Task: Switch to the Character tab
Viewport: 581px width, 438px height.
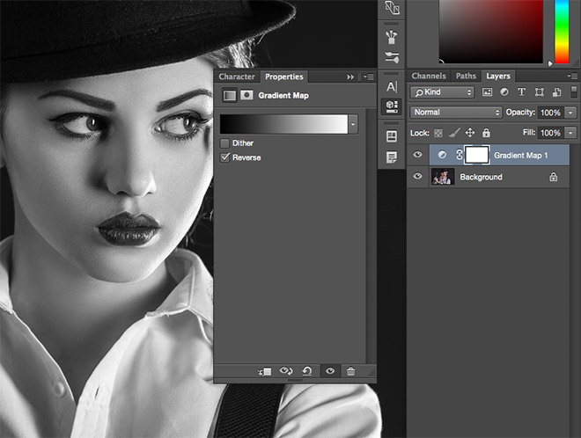Action: tap(237, 77)
